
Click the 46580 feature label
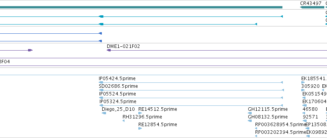click(x=310, y=109)
